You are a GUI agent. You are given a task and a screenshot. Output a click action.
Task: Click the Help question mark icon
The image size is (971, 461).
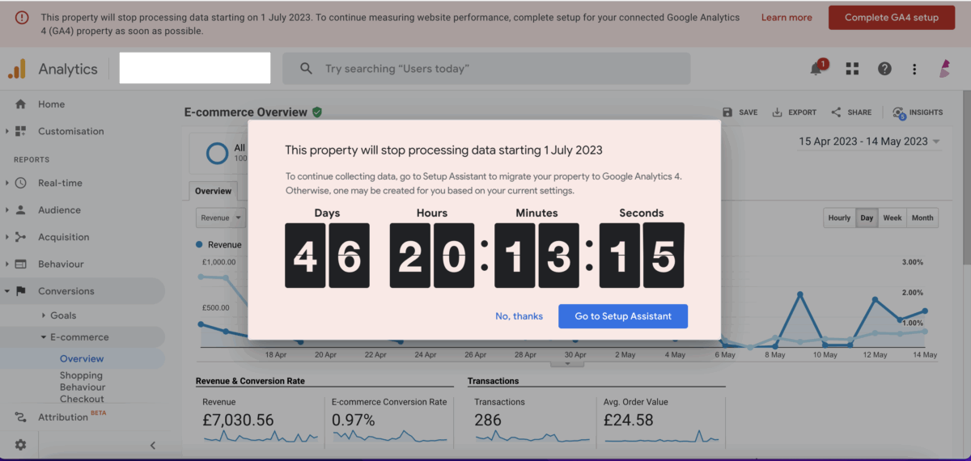click(x=884, y=70)
